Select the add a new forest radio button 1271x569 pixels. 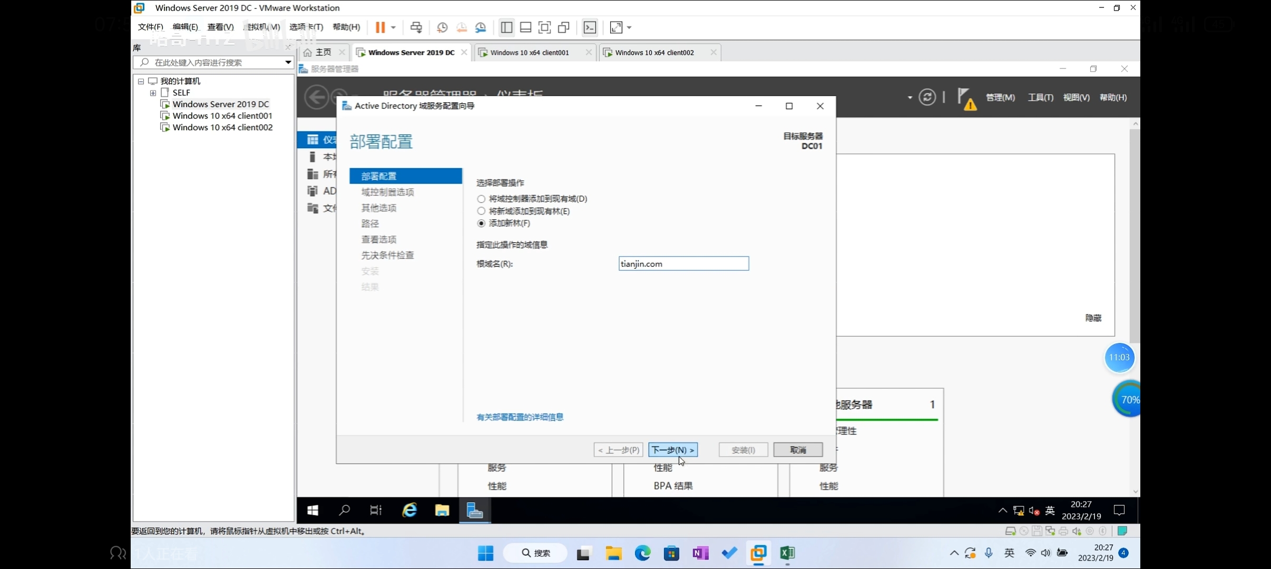tap(481, 223)
